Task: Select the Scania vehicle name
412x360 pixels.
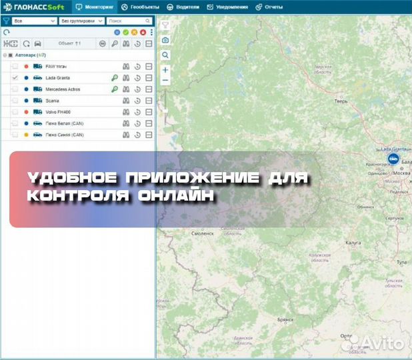Action: pos(52,101)
